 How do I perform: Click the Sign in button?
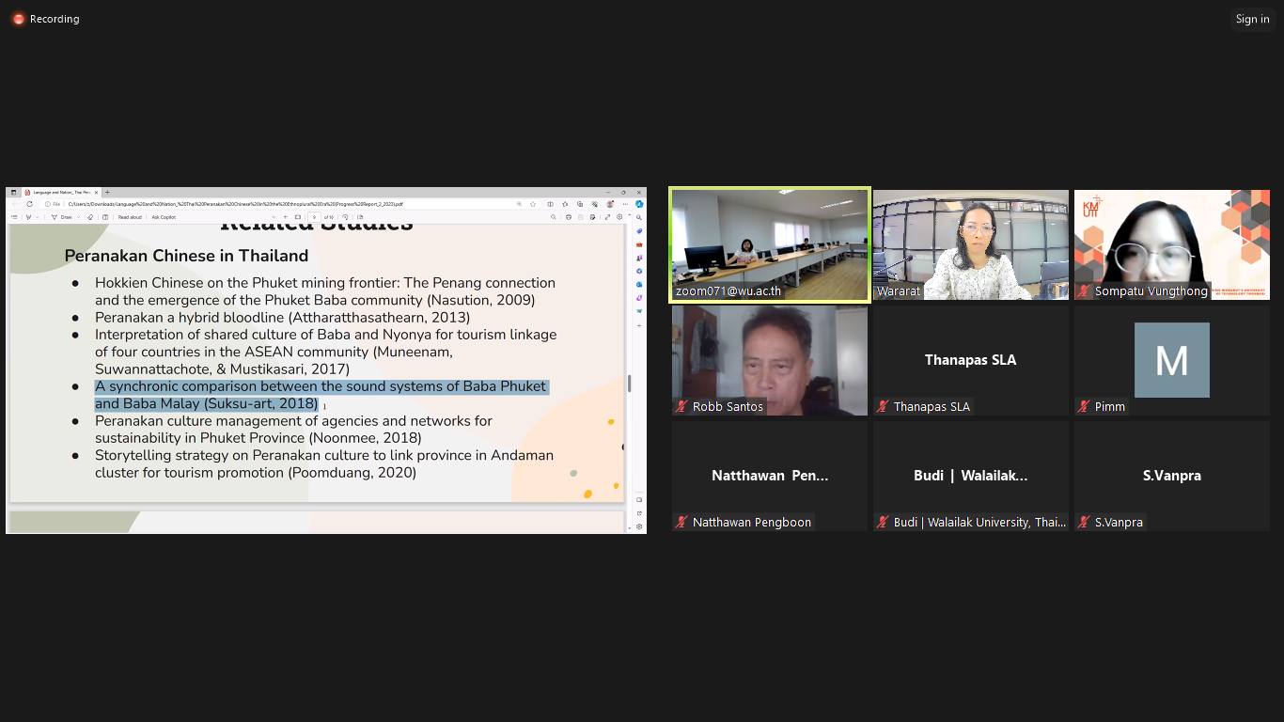[1252, 19]
